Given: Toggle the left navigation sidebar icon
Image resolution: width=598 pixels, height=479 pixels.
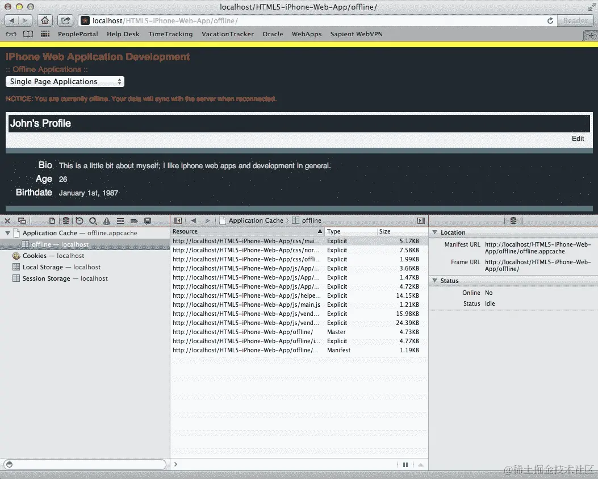Looking at the screenshot, I should point(178,220).
